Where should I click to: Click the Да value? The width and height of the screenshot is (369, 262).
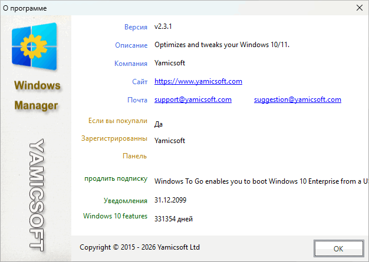[159, 124]
